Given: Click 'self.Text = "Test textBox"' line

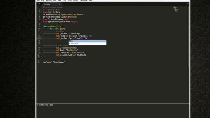Looking at the screenshot, I should click(x=67, y=50).
